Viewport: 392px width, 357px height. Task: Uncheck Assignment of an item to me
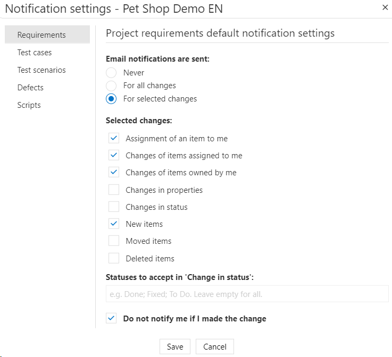pos(114,139)
